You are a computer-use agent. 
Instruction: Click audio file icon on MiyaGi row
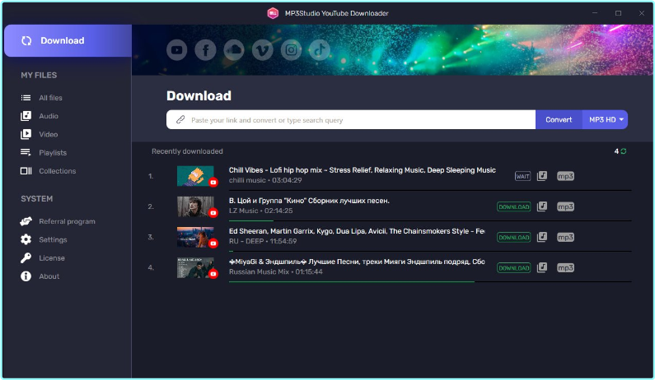(x=542, y=267)
